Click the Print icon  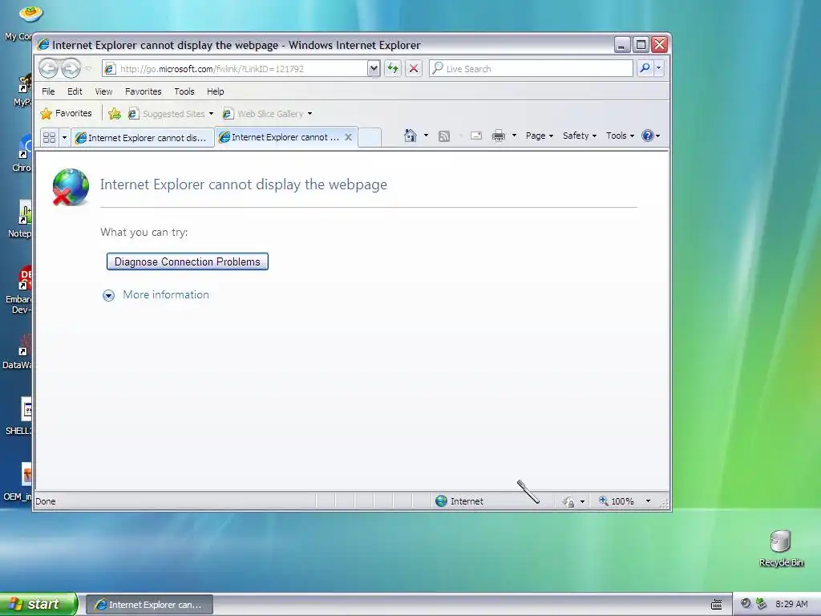(499, 136)
